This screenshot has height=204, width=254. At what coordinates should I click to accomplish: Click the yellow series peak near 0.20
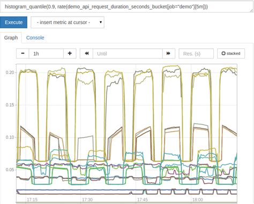(x=171, y=66)
